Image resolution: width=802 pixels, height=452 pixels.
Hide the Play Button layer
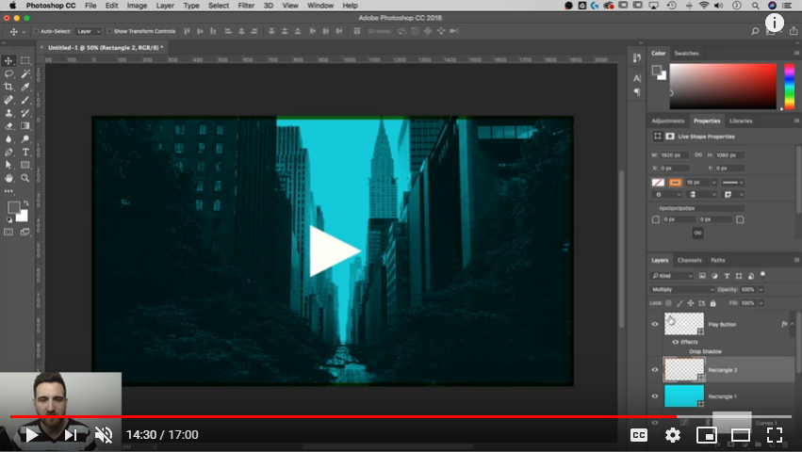655,324
